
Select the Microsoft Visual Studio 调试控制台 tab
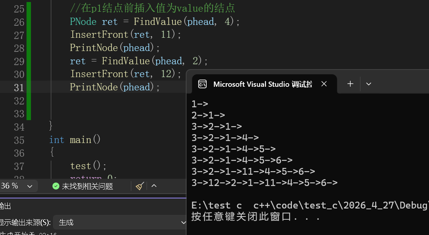(x=263, y=84)
